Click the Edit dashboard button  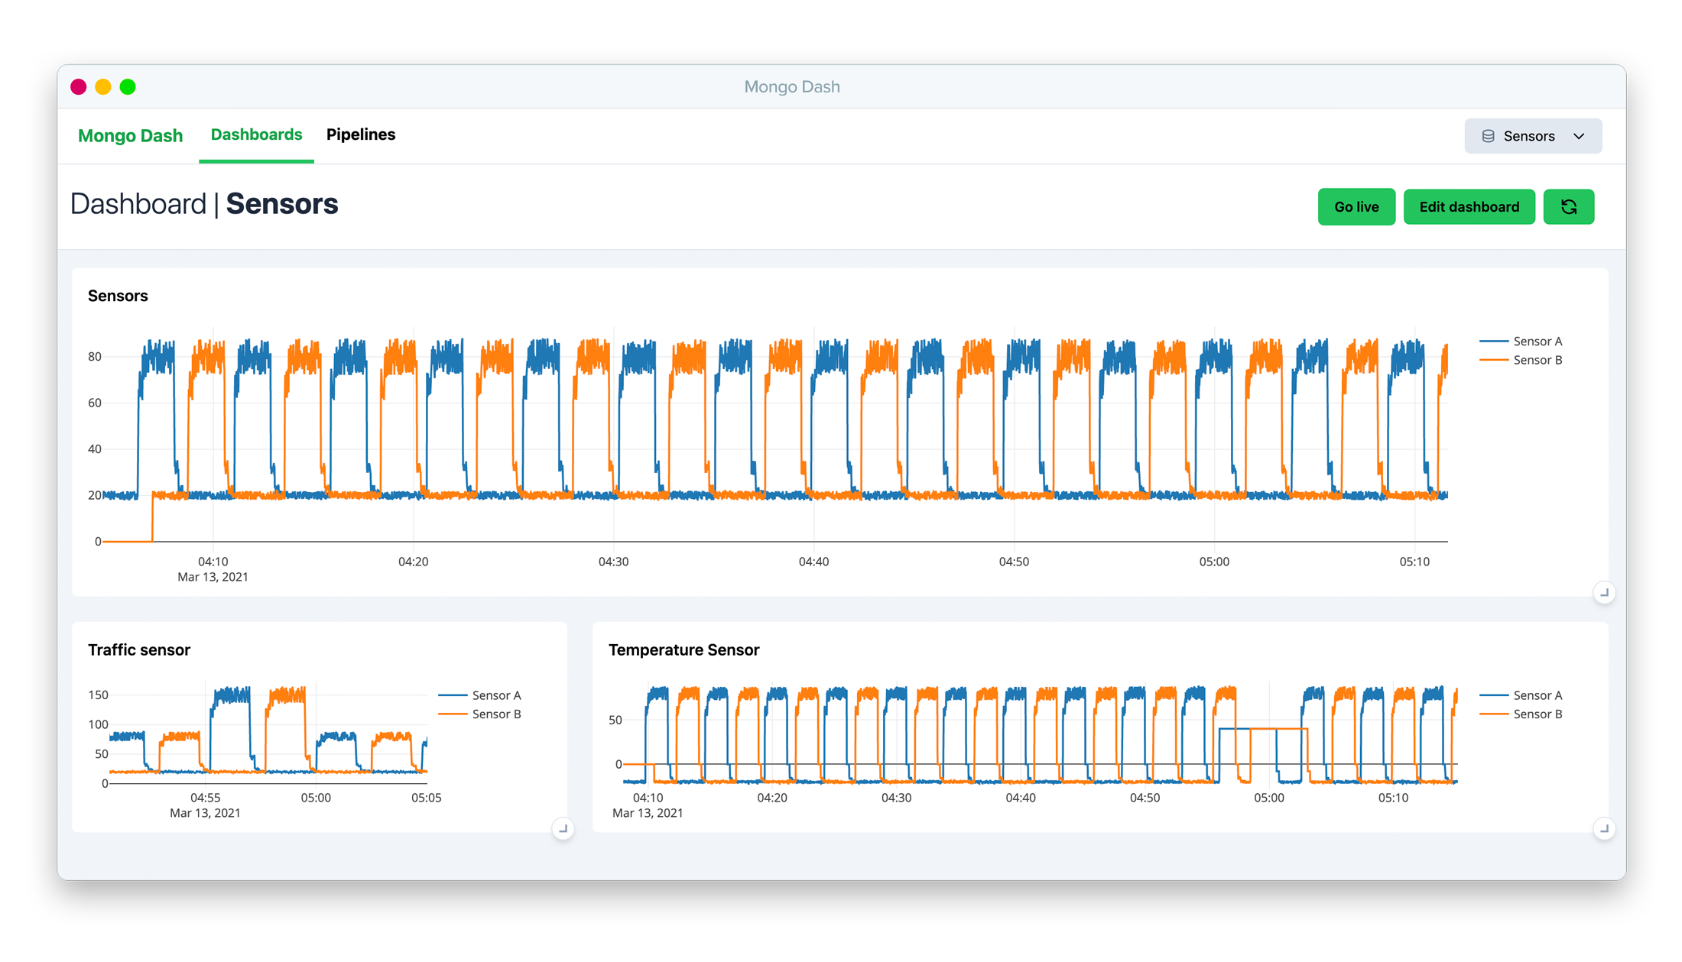[1469, 207]
